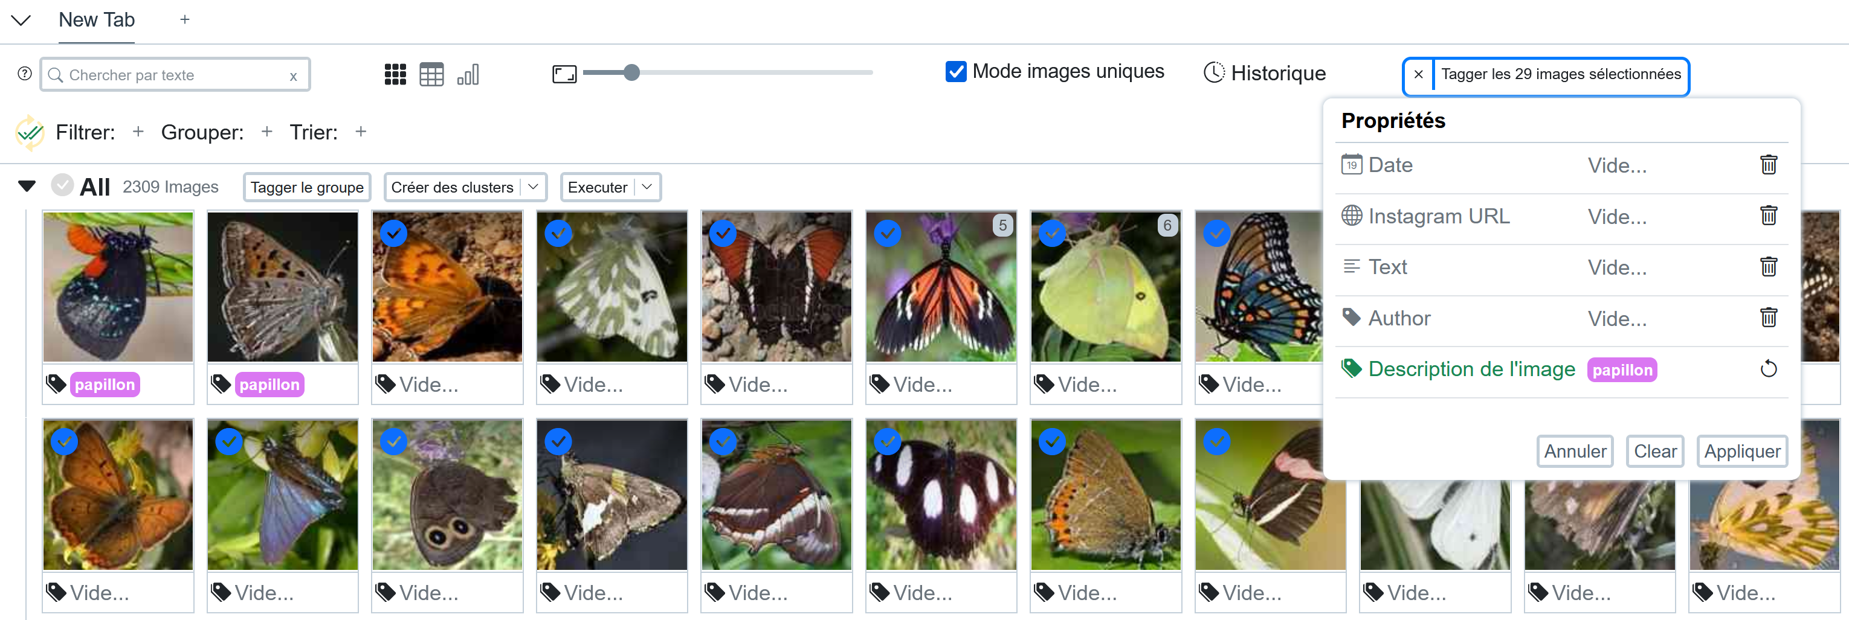The image size is (1849, 620).
Task: Click the Tagger le groupe button
Action: pyautogui.click(x=306, y=187)
